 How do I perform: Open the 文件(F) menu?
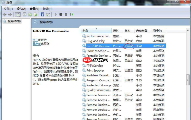click(8, 9)
